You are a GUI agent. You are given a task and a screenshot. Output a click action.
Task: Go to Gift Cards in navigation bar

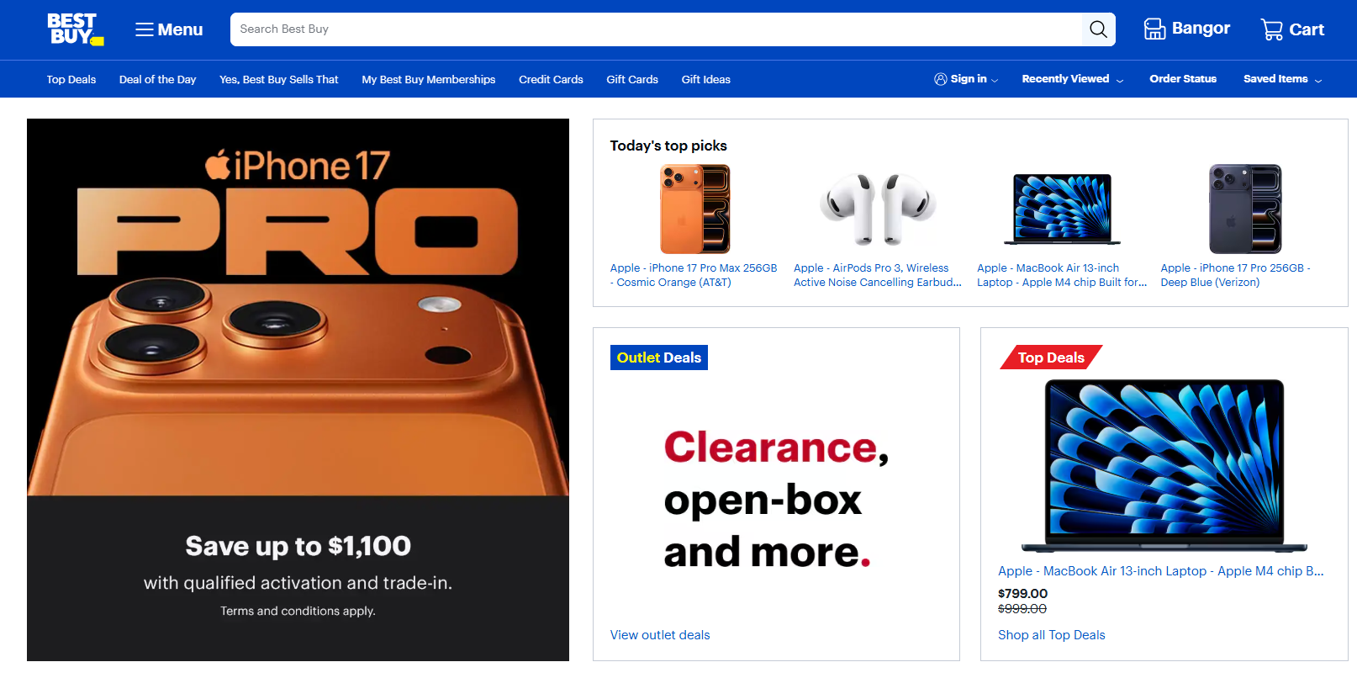coord(632,80)
